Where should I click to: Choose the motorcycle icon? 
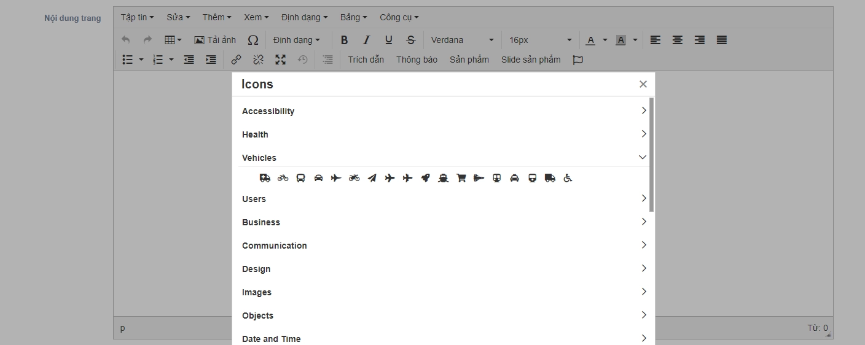point(354,178)
